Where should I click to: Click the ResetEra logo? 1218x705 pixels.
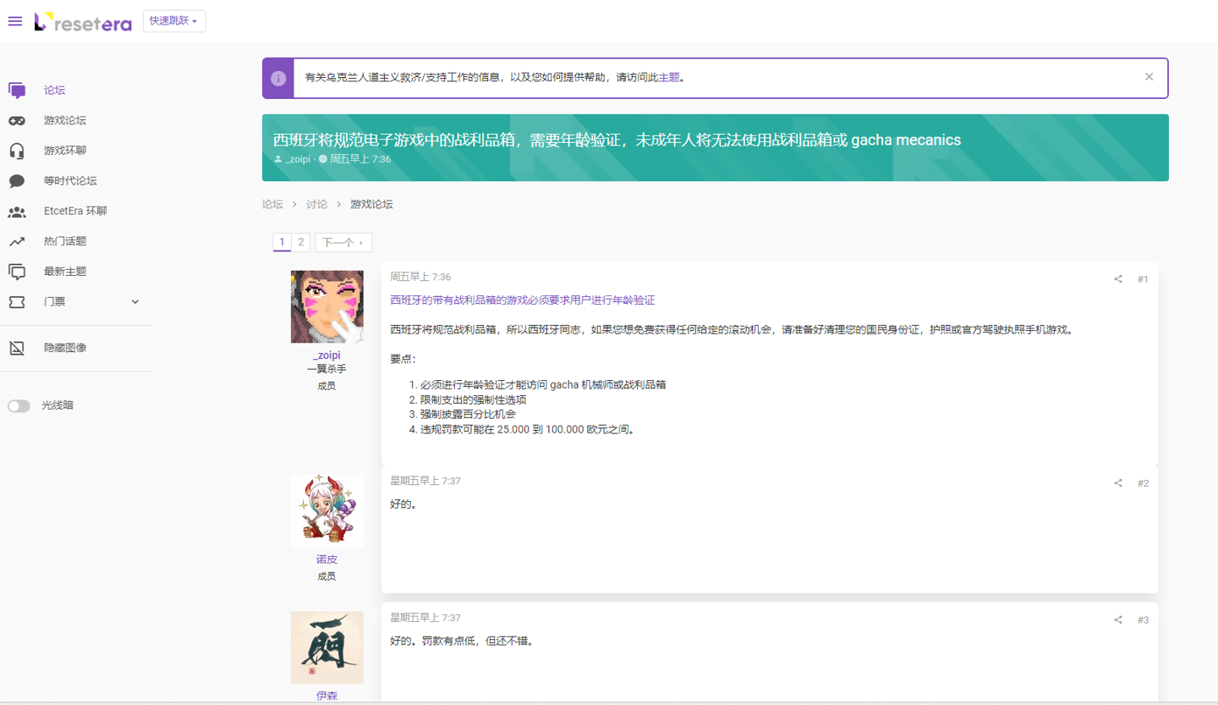83,22
